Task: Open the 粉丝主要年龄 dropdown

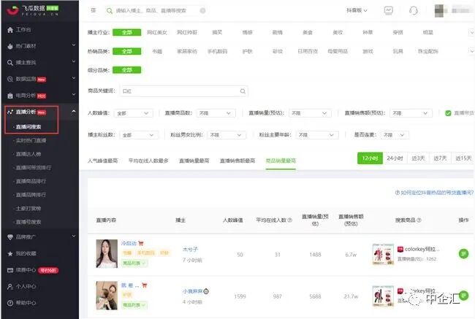Action: [x=317, y=135]
